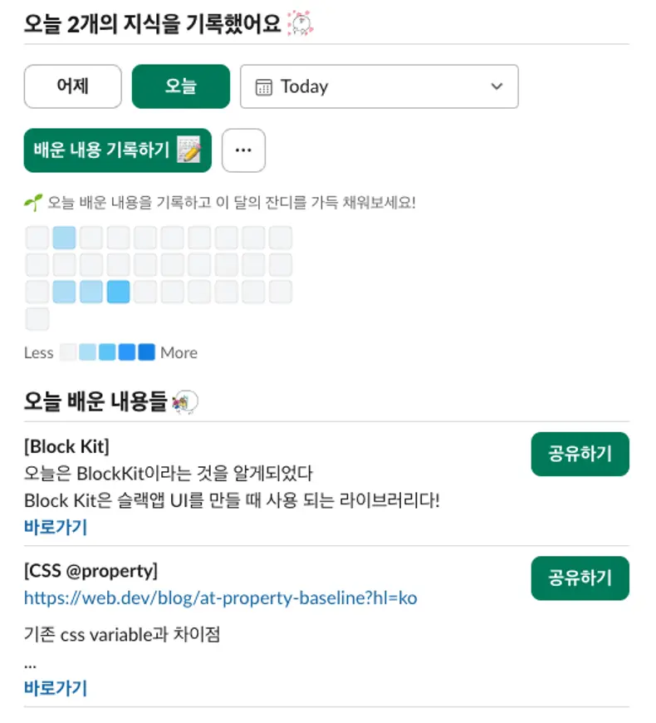Click the sheep emoji beside 오늘 배운 내용들
The image size is (656, 723).
184,404
